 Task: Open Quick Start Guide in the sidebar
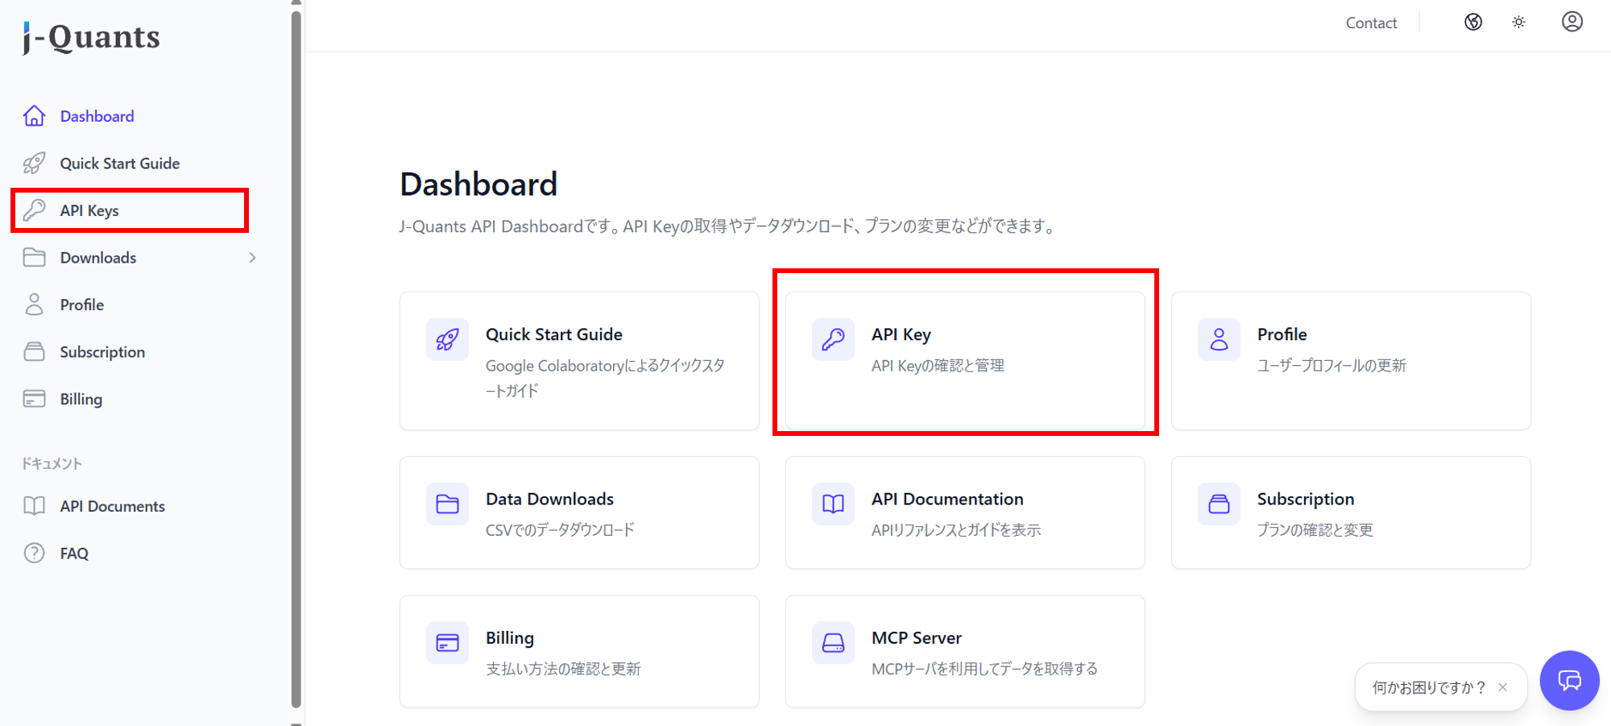point(120,164)
